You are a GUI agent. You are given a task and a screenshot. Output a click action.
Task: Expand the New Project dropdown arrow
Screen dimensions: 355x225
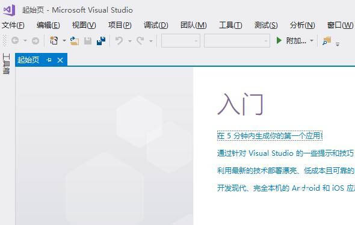tap(64, 41)
